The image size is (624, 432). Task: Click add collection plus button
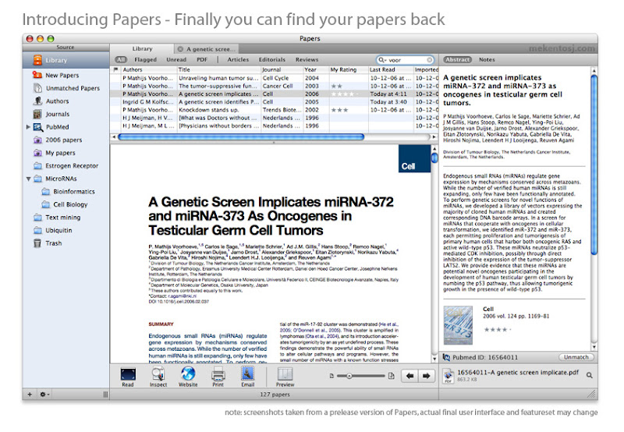pyautogui.click(x=30, y=395)
